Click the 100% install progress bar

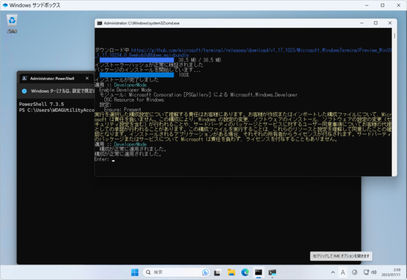136,75
